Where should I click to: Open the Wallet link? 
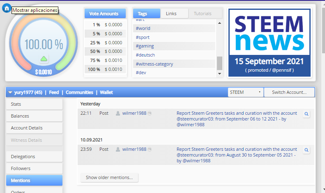(x=106, y=92)
